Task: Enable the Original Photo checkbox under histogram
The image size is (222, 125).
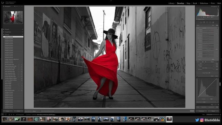Action: (197, 19)
